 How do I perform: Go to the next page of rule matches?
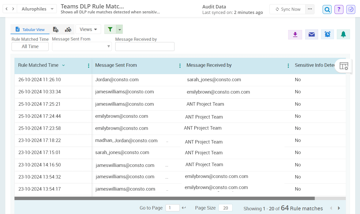click(x=339, y=208)
